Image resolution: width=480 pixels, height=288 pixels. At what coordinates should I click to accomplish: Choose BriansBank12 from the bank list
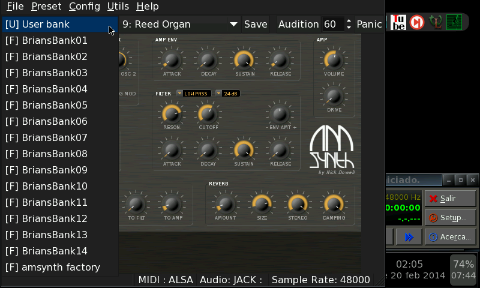coord(60,219)
